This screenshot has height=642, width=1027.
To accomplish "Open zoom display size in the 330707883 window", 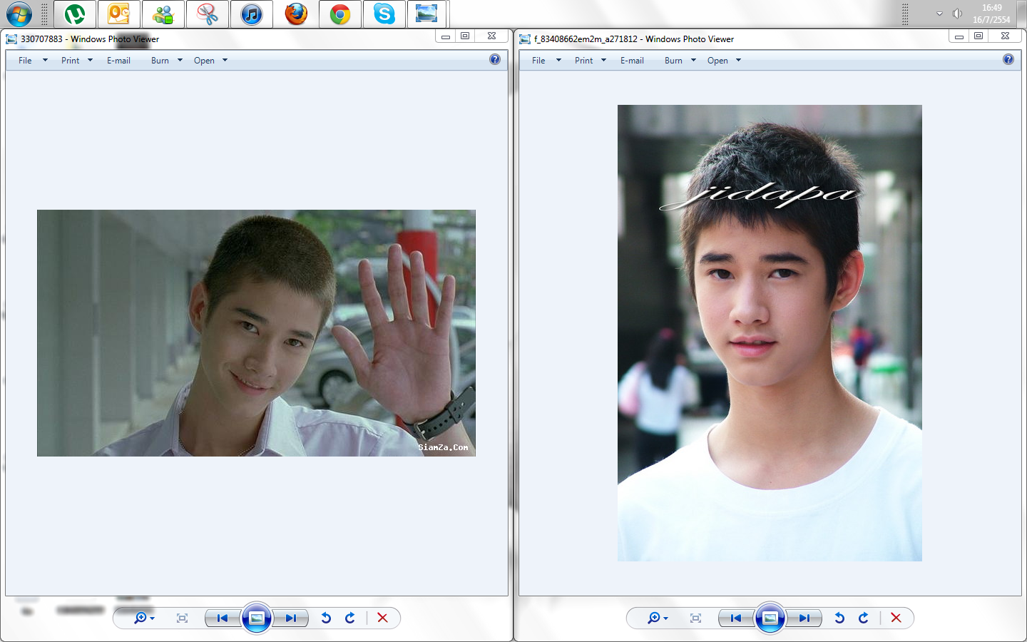I will coord(143,618).
